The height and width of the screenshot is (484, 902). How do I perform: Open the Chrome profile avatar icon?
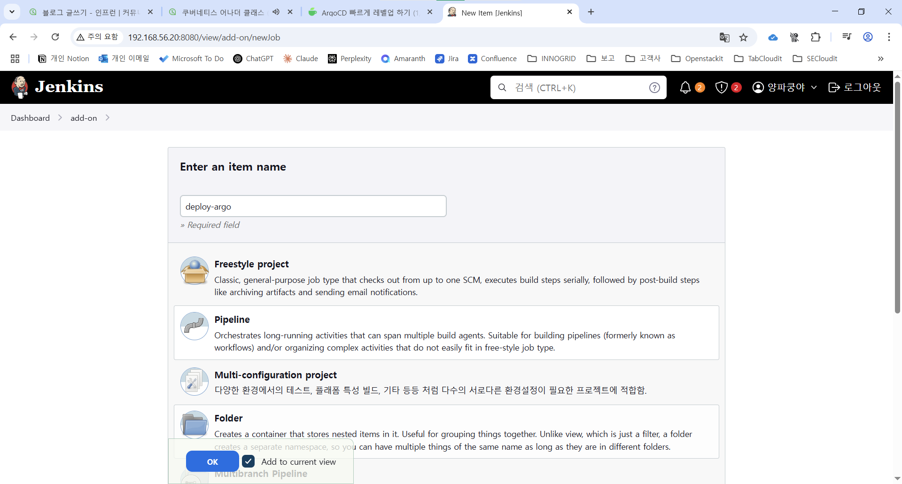coord(868,37)
